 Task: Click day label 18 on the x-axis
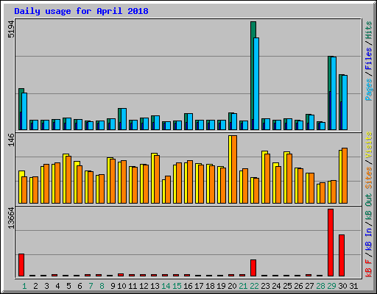(210, 286)
